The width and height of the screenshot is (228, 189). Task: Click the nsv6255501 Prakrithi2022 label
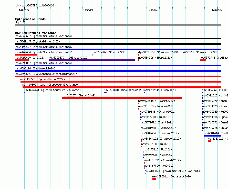pos(199,52)
